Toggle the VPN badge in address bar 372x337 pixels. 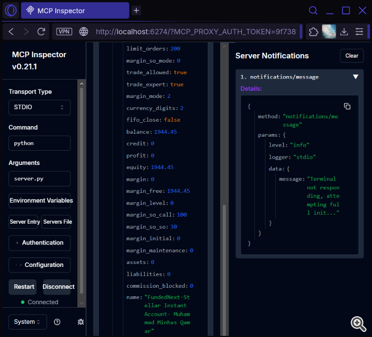click(x=64, y=31)
